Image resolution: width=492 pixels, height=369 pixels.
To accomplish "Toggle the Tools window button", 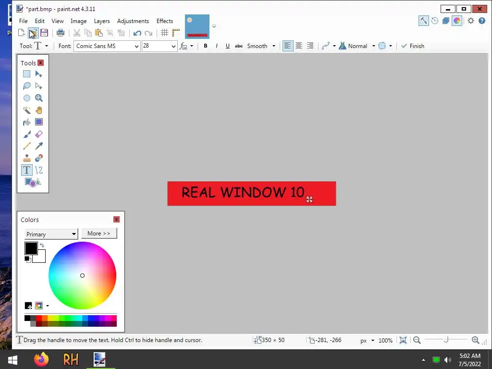I will click(x=424, y=21).
